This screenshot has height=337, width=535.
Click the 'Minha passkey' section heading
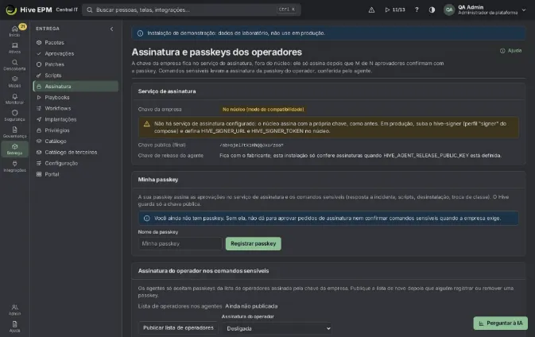click(158, 180)
